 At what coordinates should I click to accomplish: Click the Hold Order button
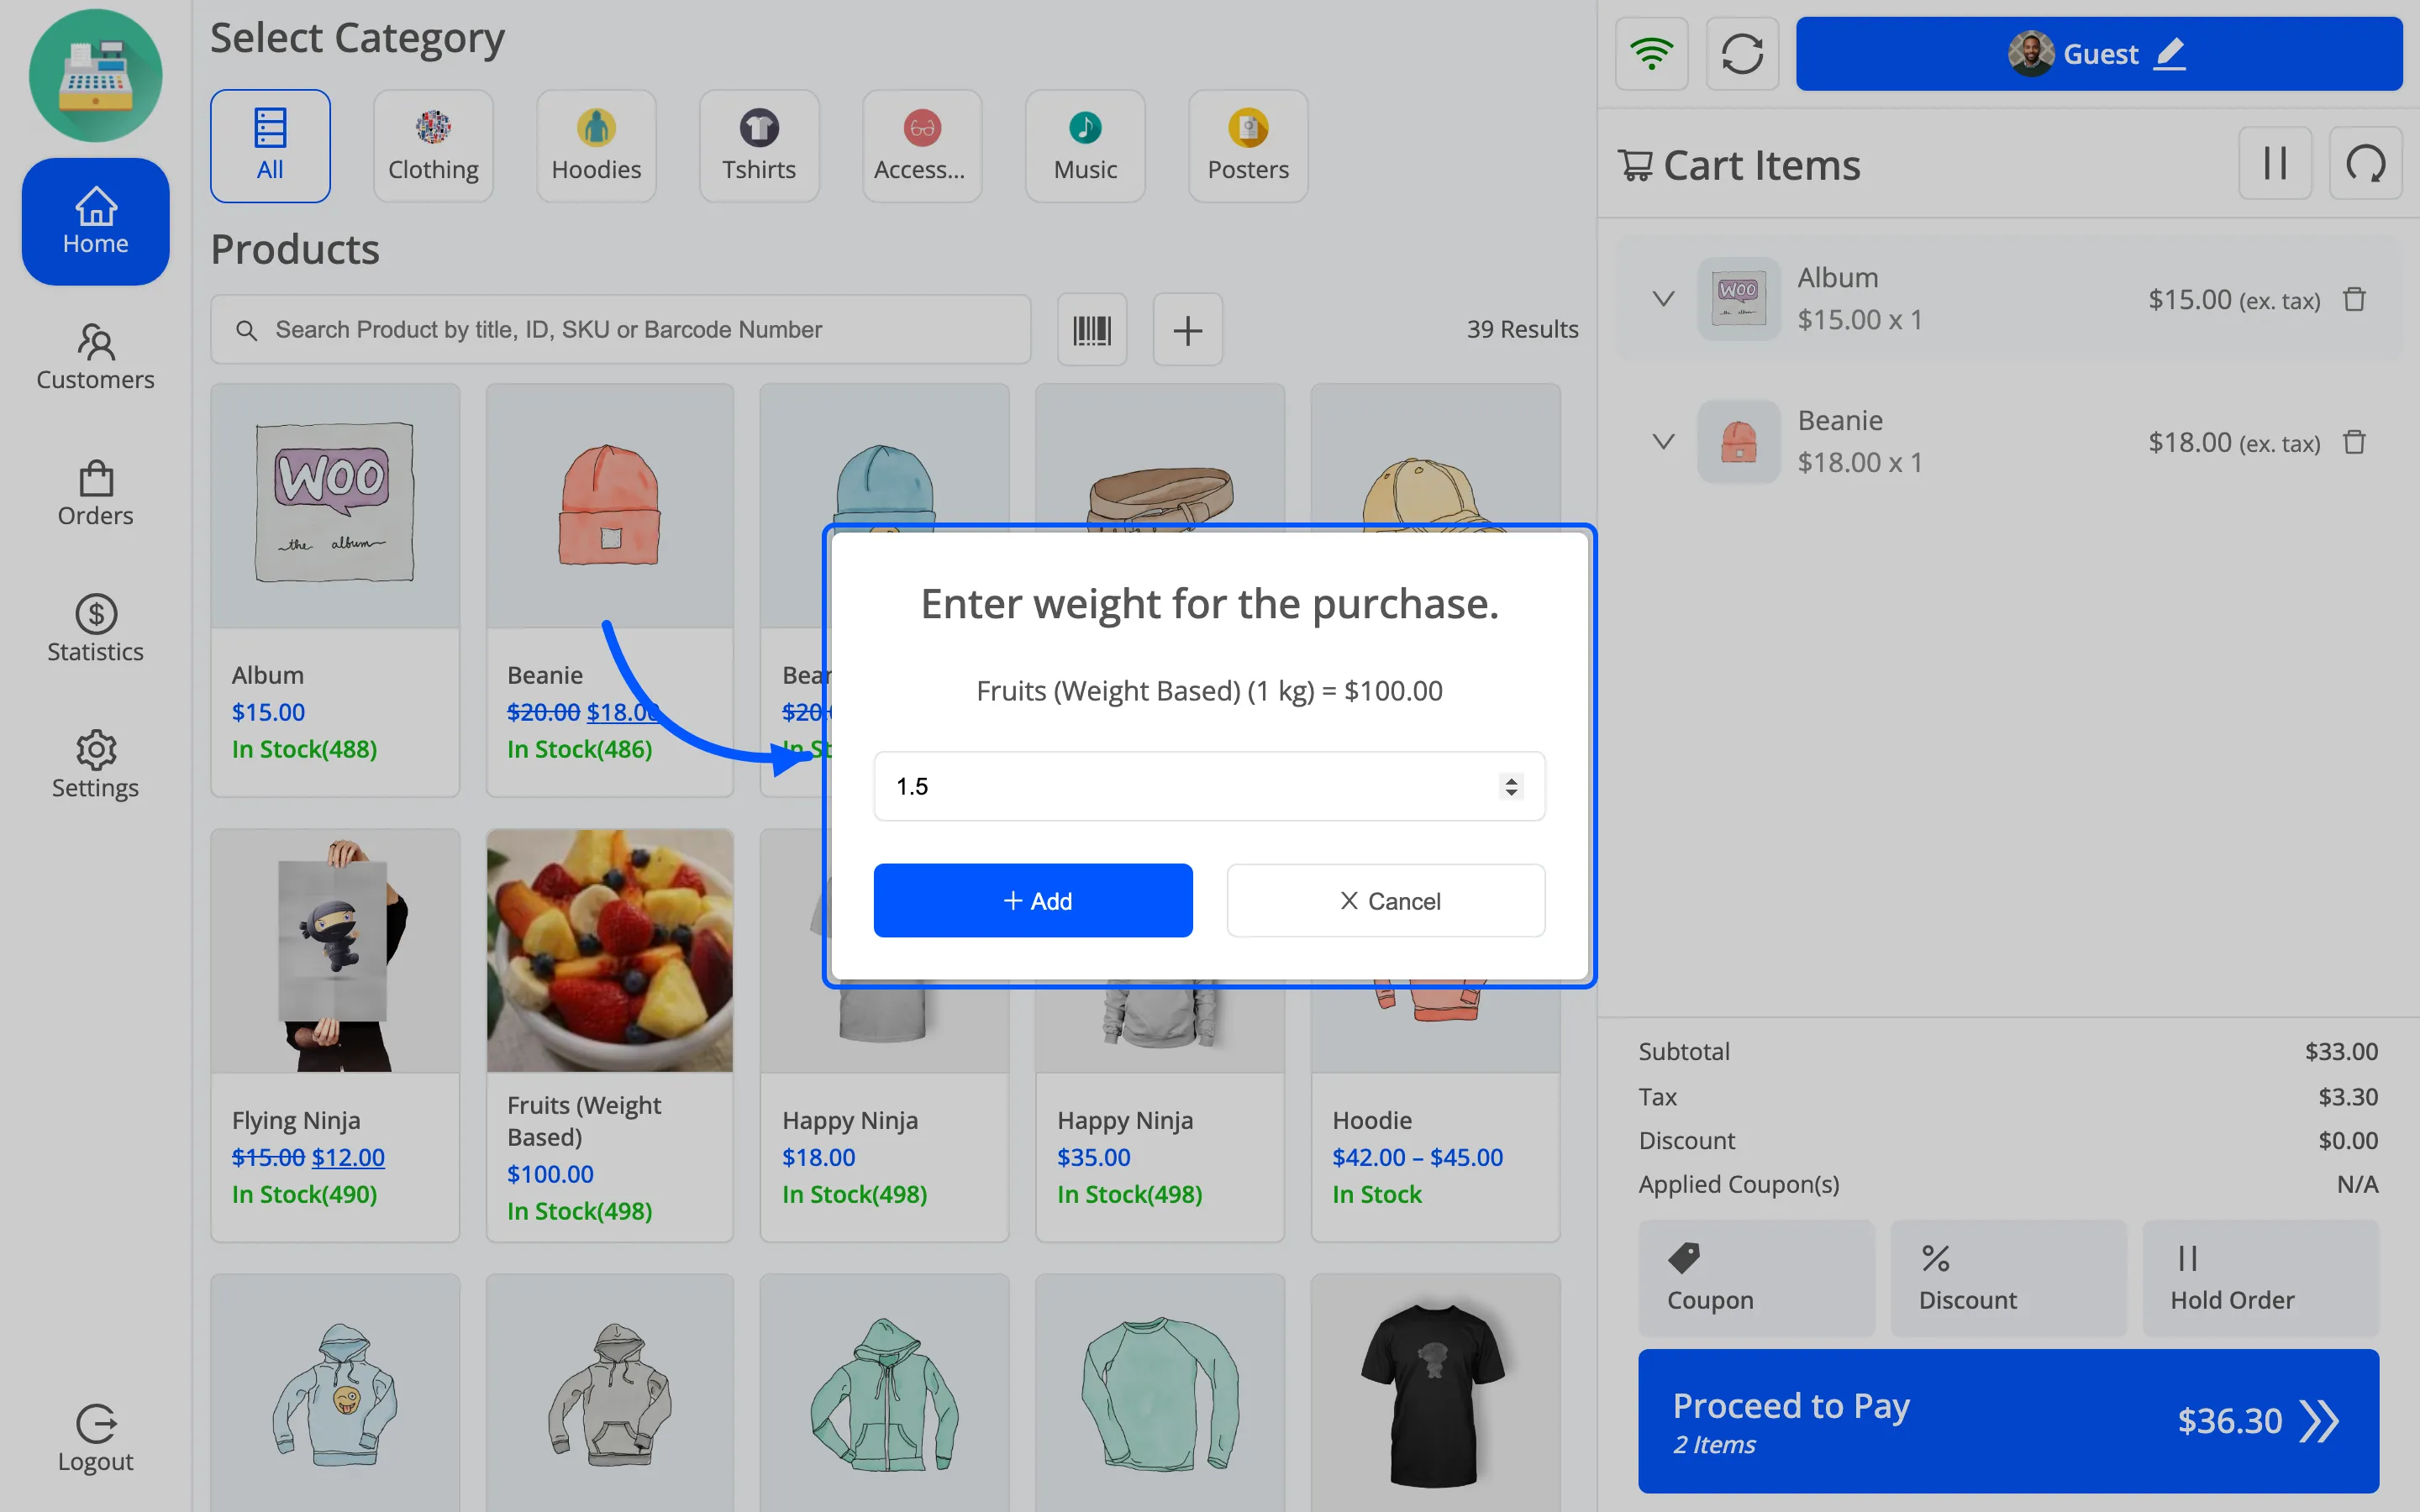click(x=2260, y=1278)
